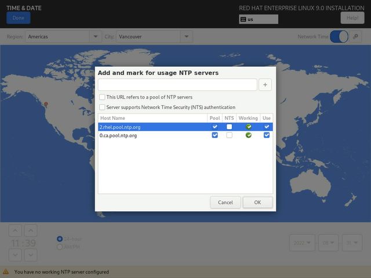Open NTP settings gear button beside Network Time

(x=355, y=36)
